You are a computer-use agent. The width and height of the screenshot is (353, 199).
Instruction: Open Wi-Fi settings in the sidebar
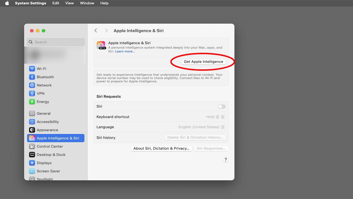coord(56,69)
